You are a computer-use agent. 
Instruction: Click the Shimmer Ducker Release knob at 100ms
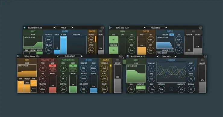104,89
